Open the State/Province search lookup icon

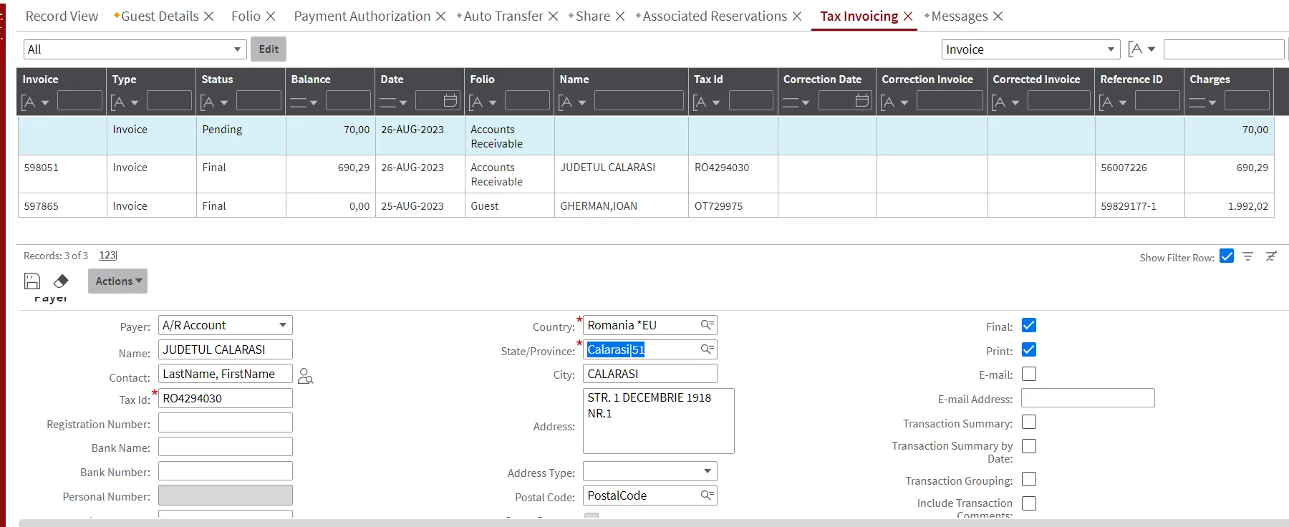pyautogui.click(x=707, y=349)
